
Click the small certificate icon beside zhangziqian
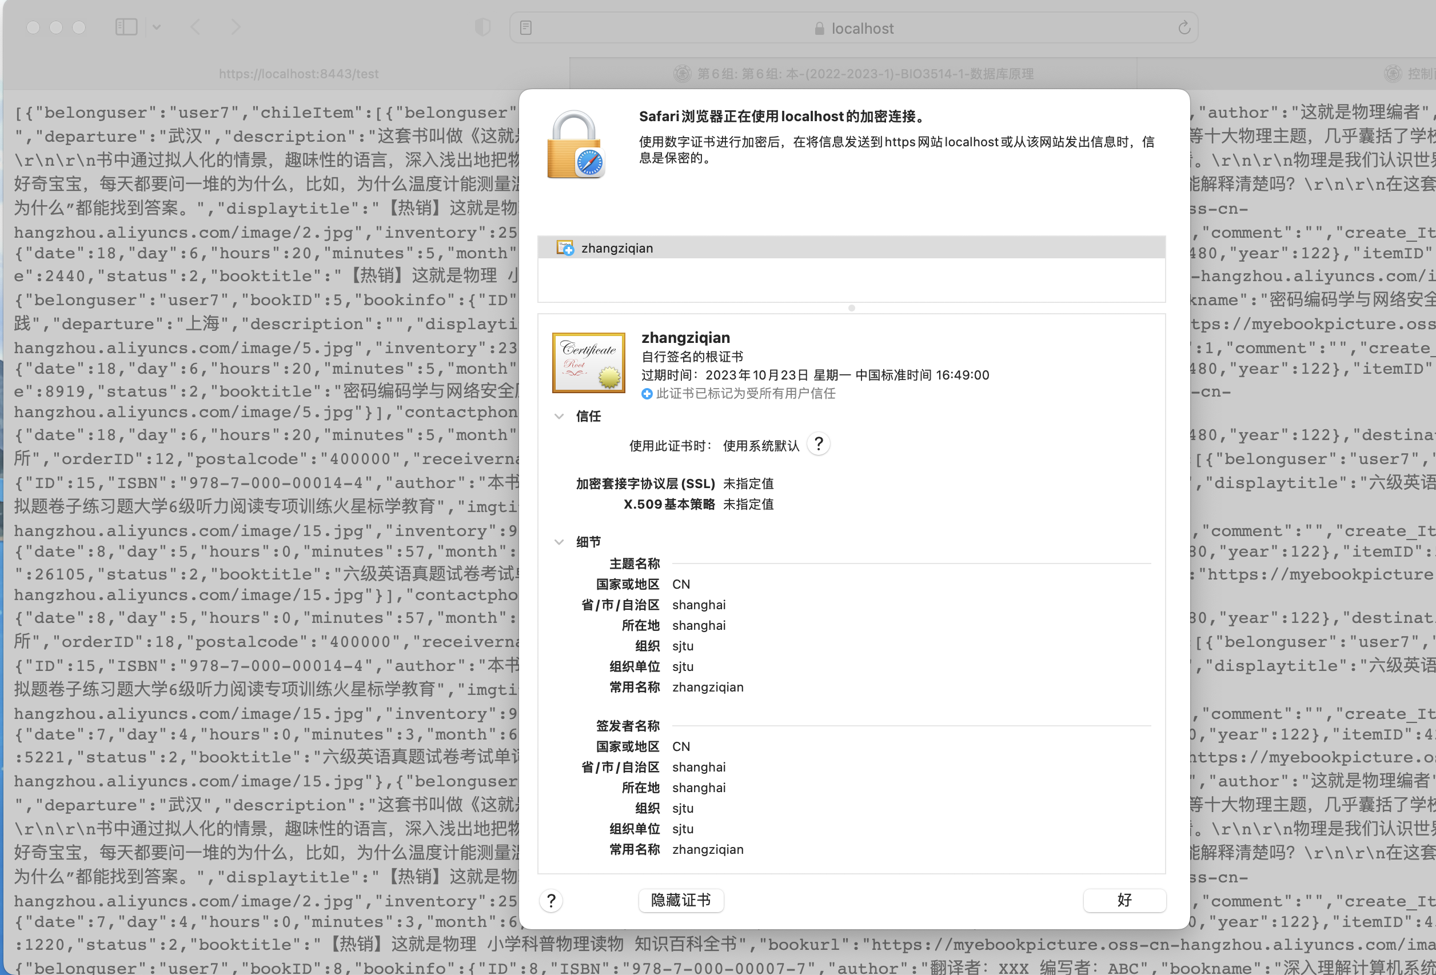[x=565, y=248]
